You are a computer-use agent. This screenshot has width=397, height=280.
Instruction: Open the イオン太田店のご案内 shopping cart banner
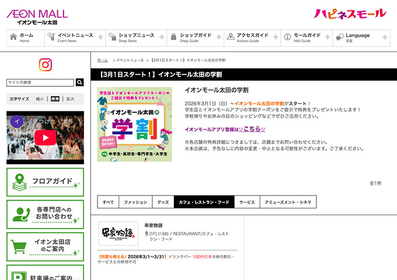45,246
